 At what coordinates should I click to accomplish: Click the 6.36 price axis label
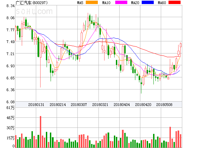click(x=10, y=90)
